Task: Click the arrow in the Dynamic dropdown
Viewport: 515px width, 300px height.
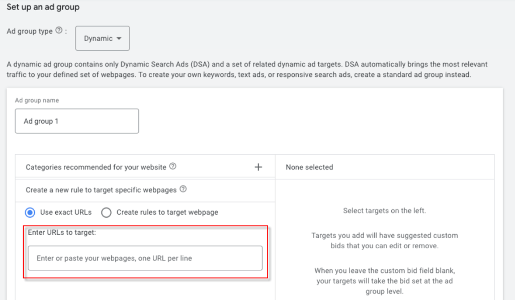Action: 119,39
